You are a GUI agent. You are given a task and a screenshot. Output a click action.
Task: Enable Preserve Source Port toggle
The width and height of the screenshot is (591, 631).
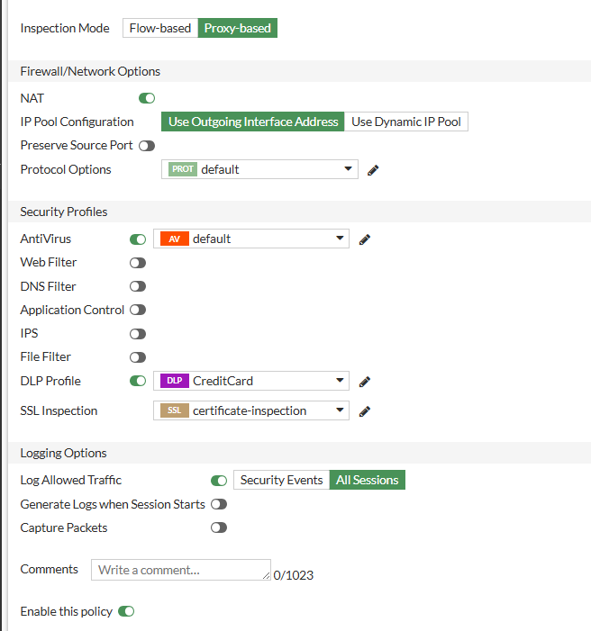pos(147,145)
